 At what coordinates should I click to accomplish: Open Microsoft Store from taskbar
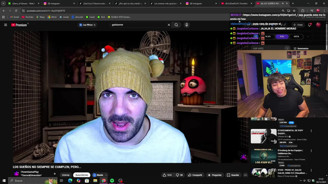point(87,181)
